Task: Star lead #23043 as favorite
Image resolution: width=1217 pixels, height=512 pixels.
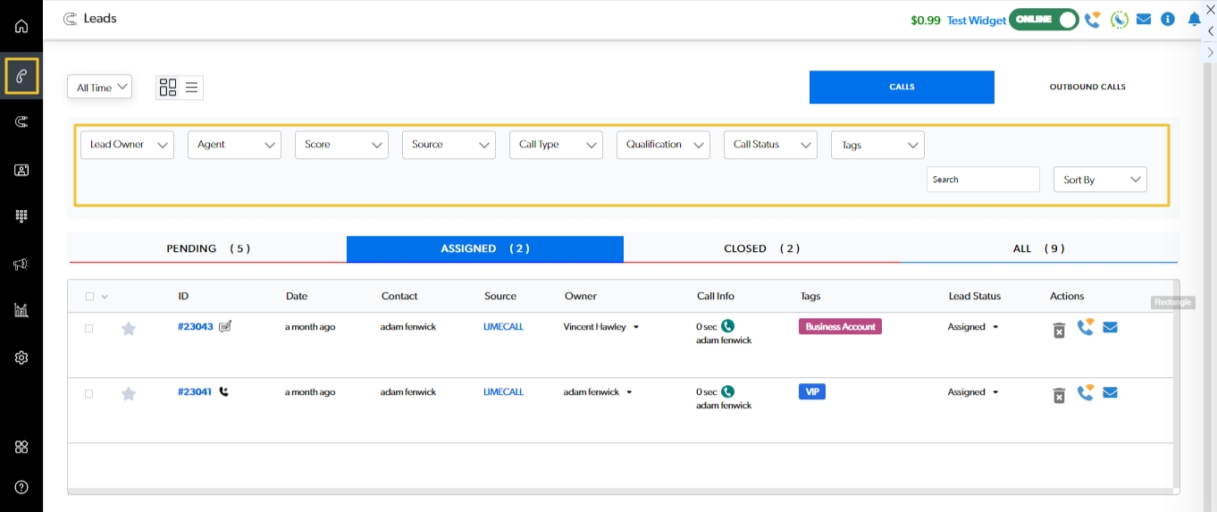Action: click(x=129, y=329)
